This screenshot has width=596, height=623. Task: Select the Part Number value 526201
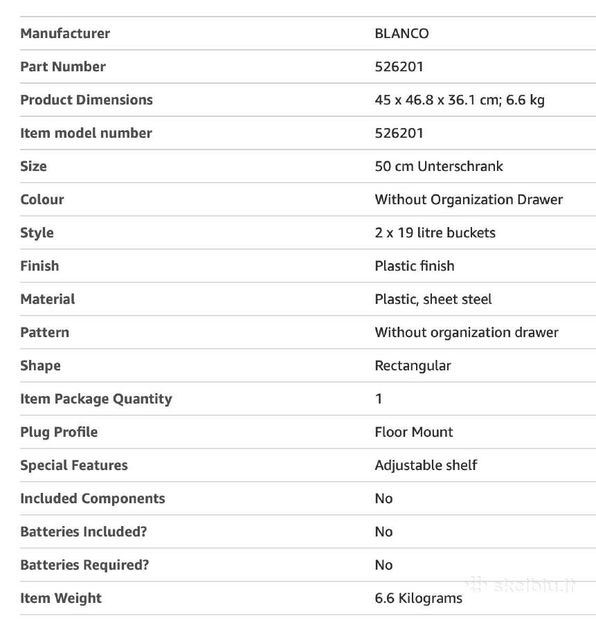(x=399, y=66)
